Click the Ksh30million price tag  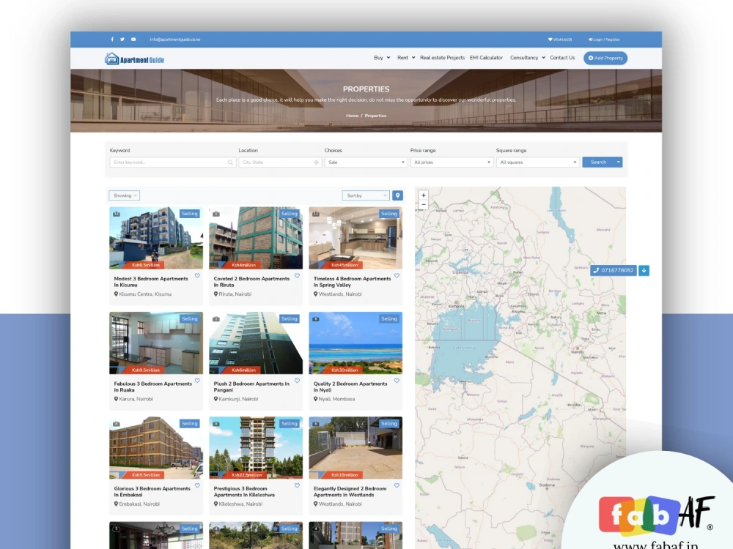click(x=344, y=370)
